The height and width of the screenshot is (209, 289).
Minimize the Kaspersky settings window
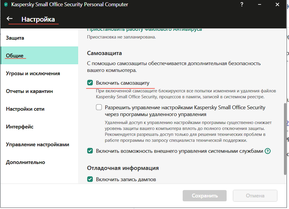259,4
